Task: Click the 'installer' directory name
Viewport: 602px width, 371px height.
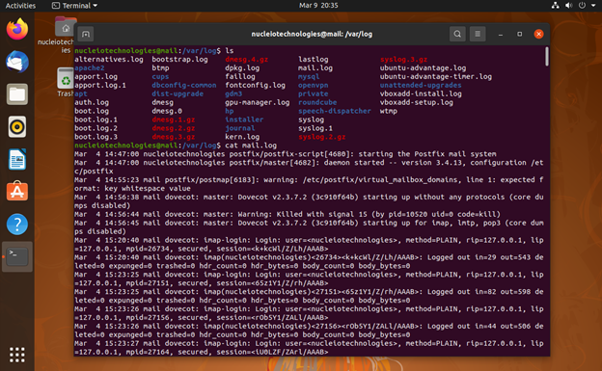Action: (x=244, y=119)
